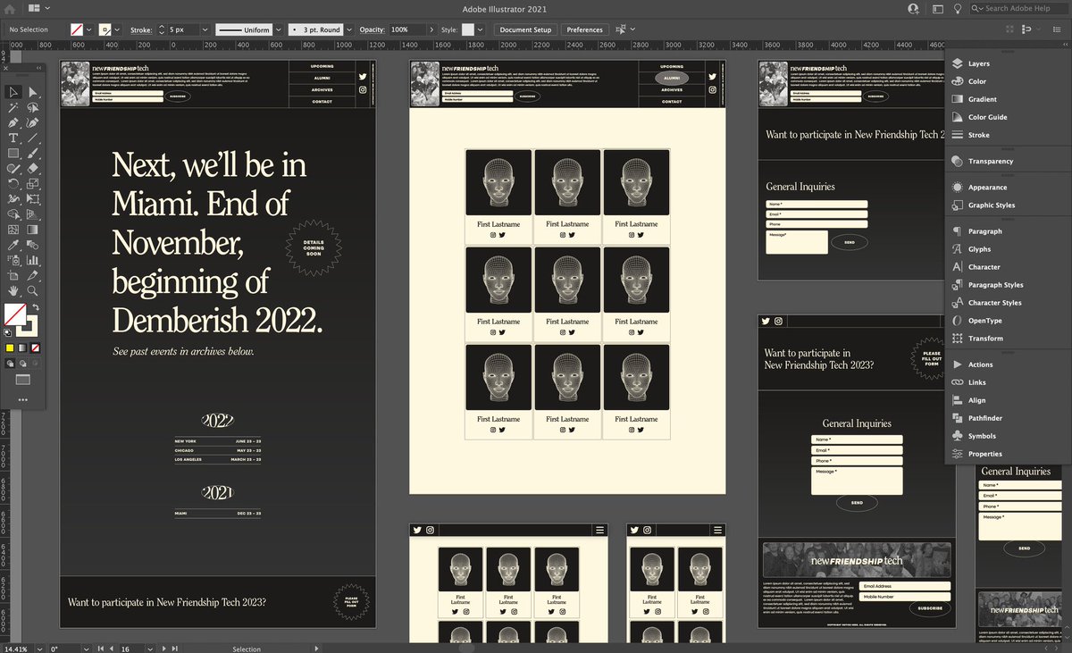Open the stroke weight dropdown
The height and width of the screenshot is (653, 1072).
(205, 29)
